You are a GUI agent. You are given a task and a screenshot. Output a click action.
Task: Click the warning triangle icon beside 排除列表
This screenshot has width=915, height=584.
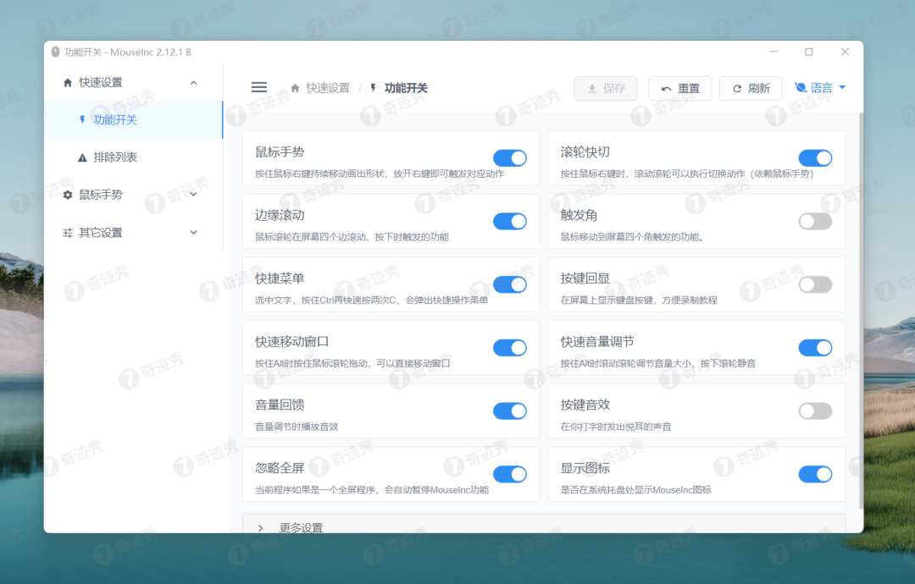point(82,157)
